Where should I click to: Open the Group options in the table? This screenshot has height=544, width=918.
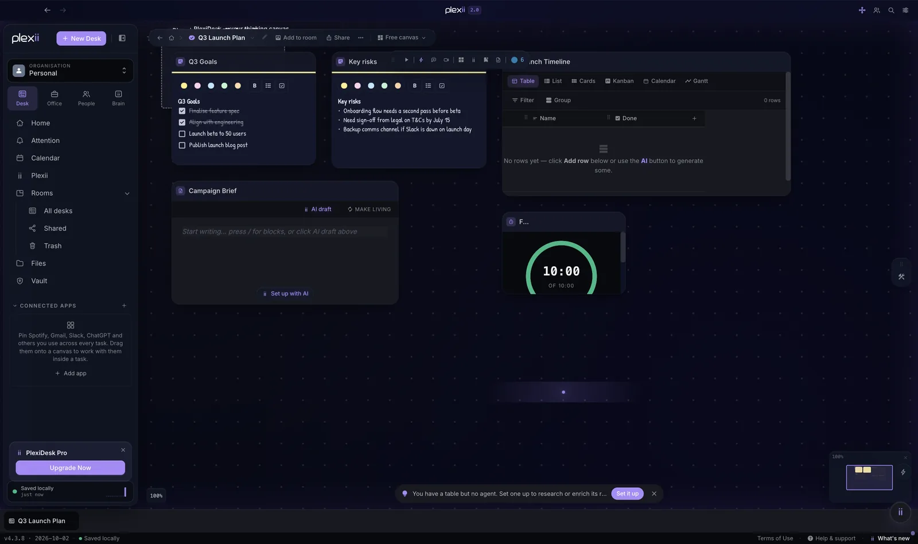[558, 100]
